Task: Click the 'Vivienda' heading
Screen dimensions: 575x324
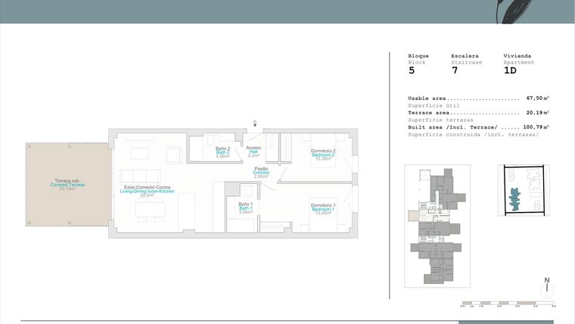Action: tap(517, 56)
